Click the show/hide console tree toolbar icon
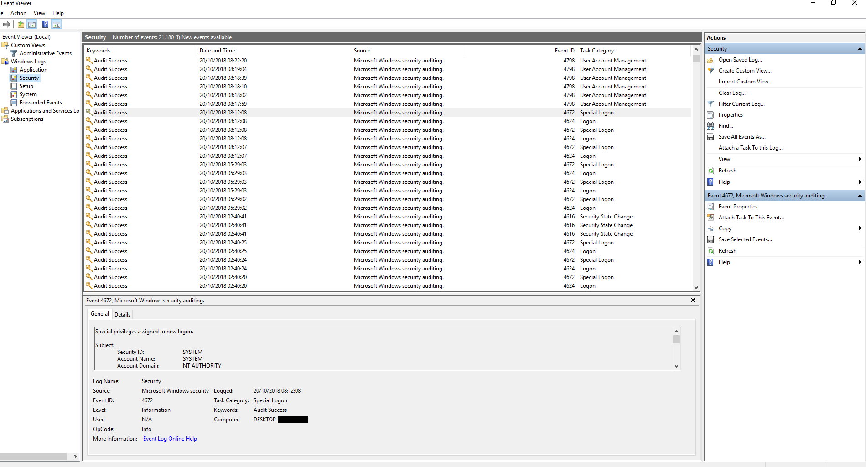Viewport: 866px width, 467px height. point(32,25)
